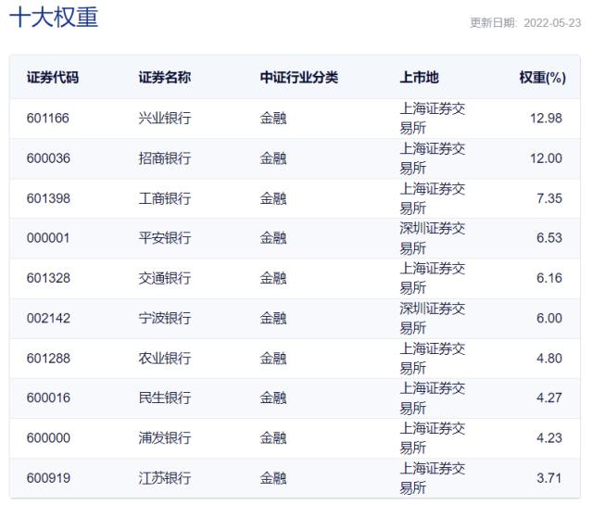593x505 pixels.
Task: Select security code 000001
Action: click(x=48, y=238)
